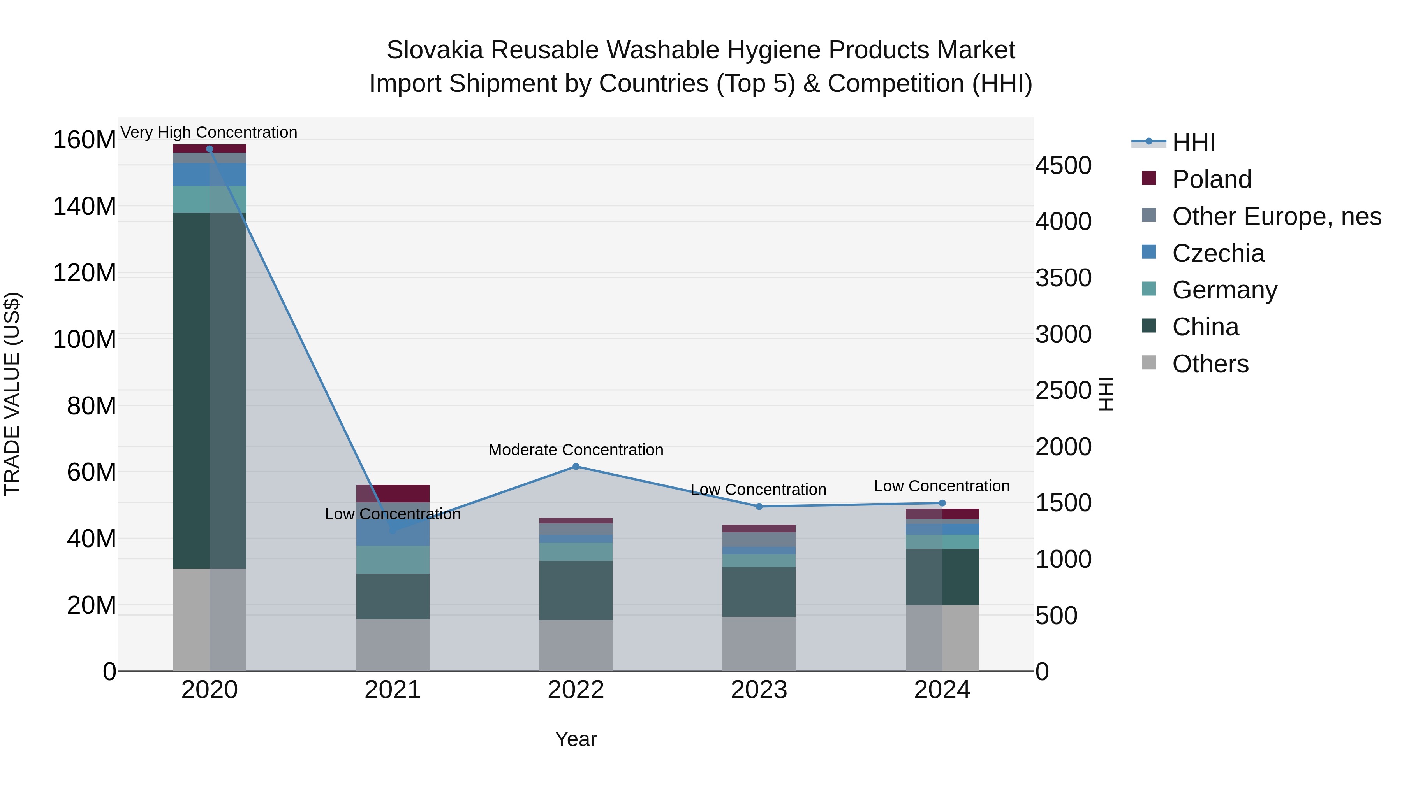Click the 160M left axis tick label
Image resolution: width=1402 pixels, height=788 pixels.
85,140
